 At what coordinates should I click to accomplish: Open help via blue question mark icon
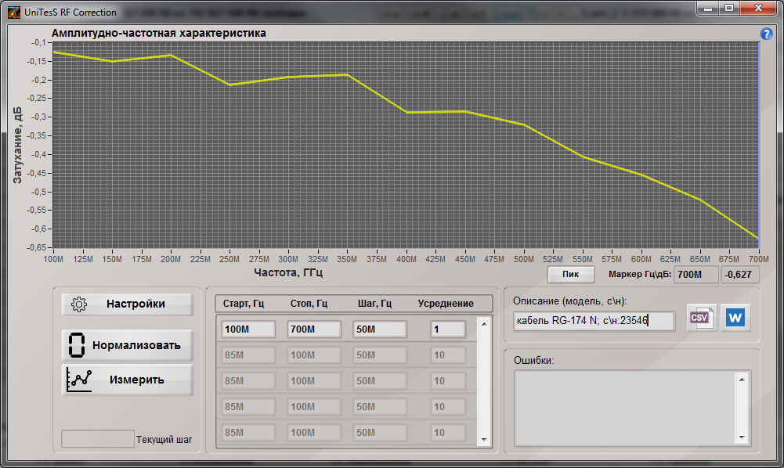tap(767, 34)
